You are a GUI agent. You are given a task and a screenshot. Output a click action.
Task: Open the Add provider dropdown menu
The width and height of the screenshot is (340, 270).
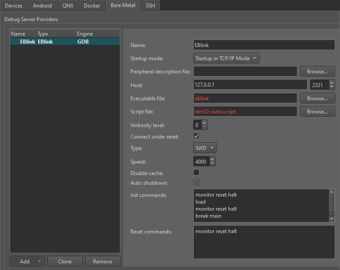[40, 262]
